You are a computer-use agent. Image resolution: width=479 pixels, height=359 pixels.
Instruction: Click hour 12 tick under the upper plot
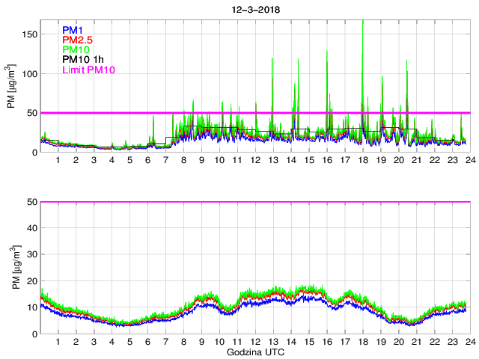pyautogui.click(x=255, y=161)
